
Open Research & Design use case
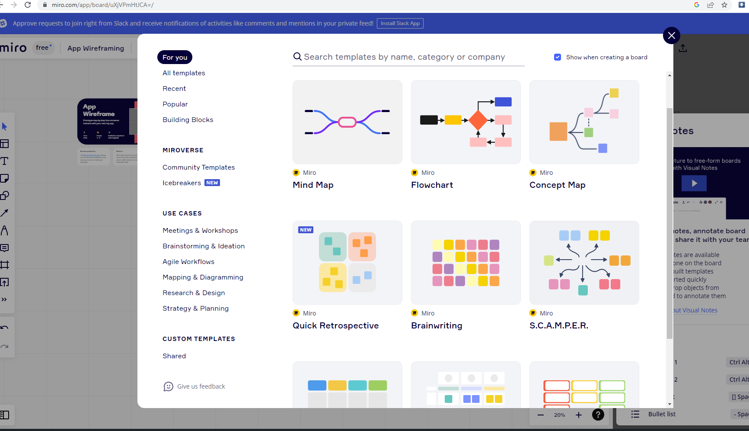[x=194, y=293]
